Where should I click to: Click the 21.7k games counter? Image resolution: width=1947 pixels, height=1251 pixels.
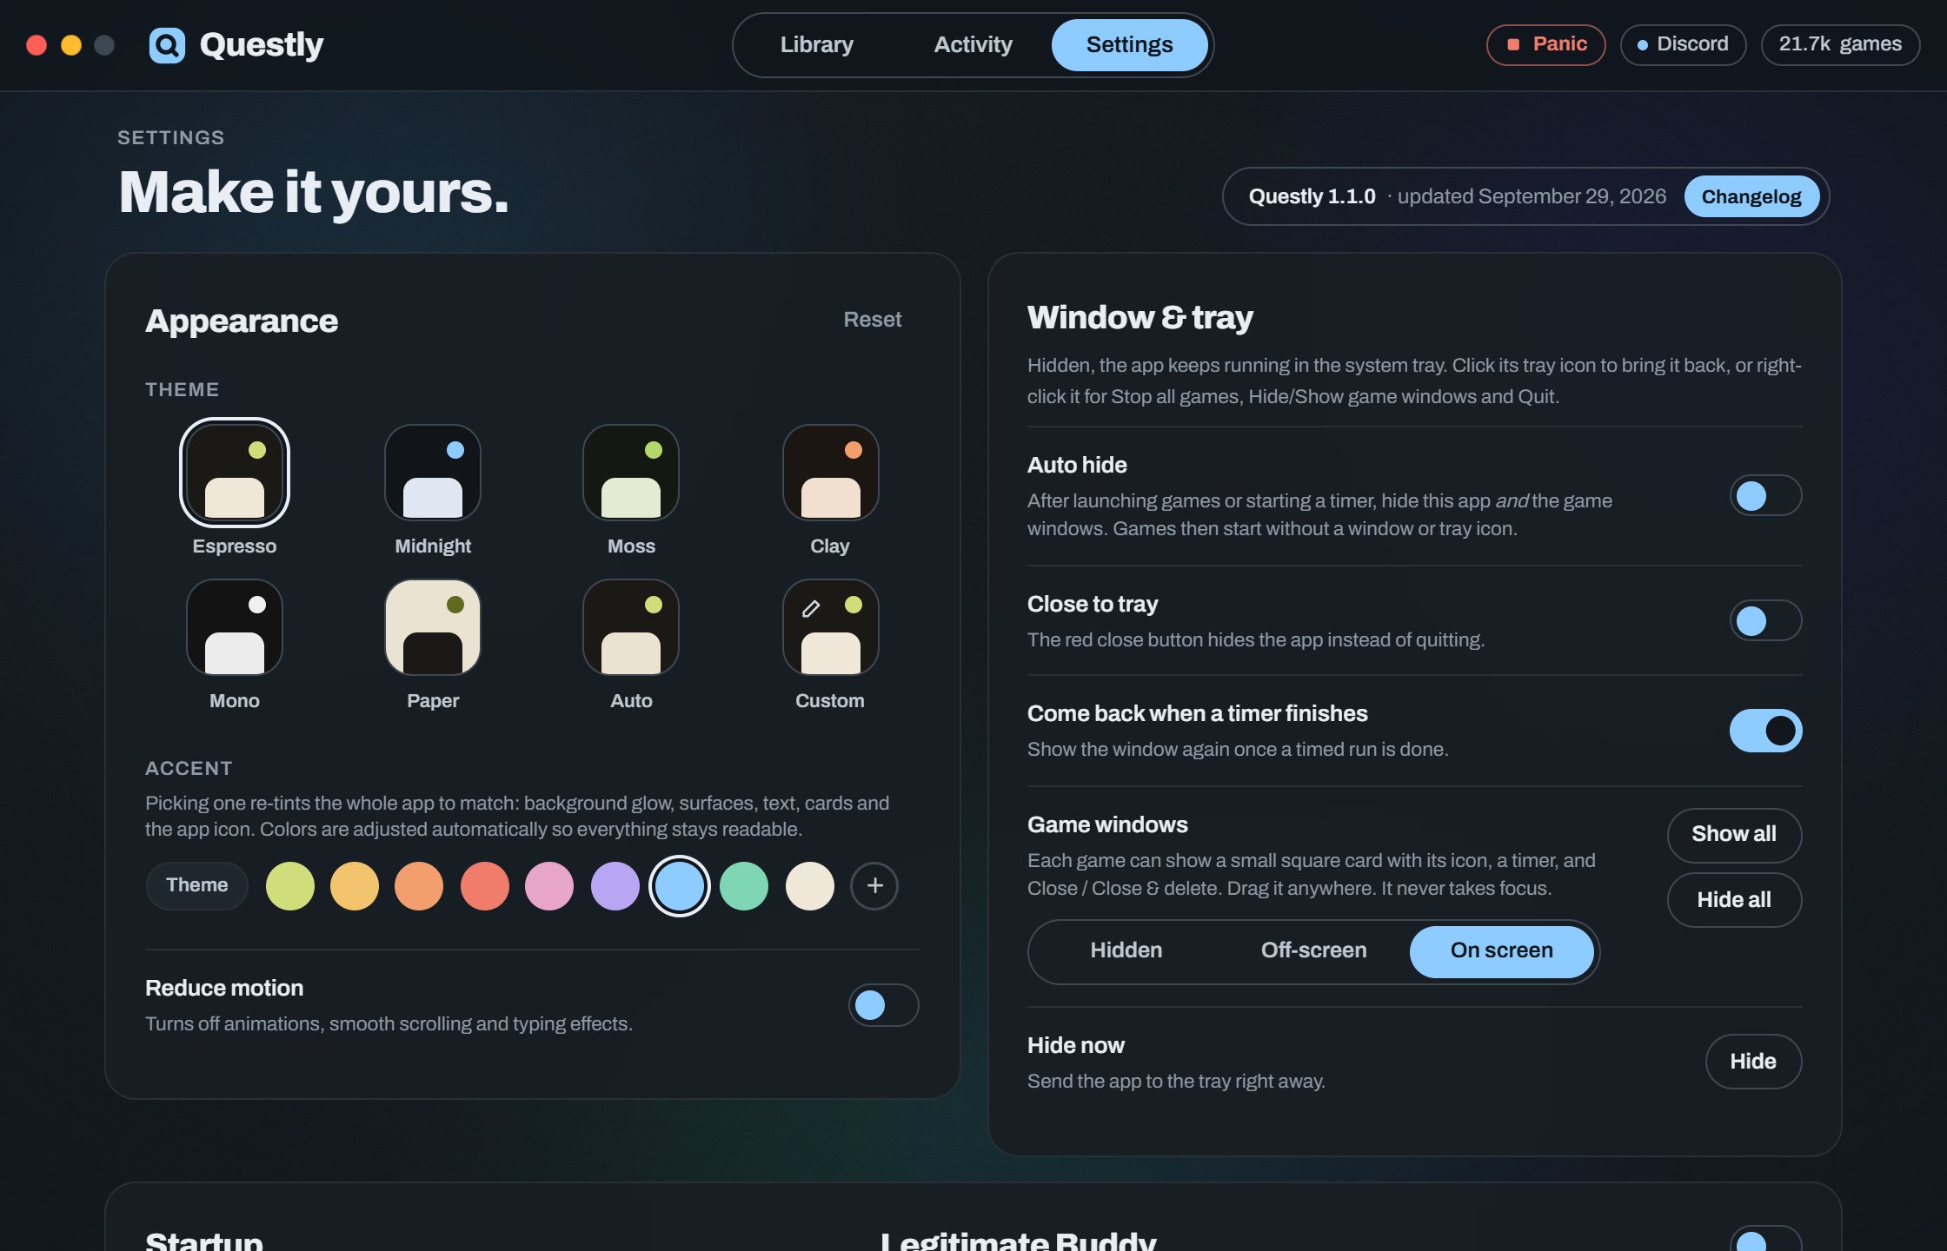tap(1840, 44)
